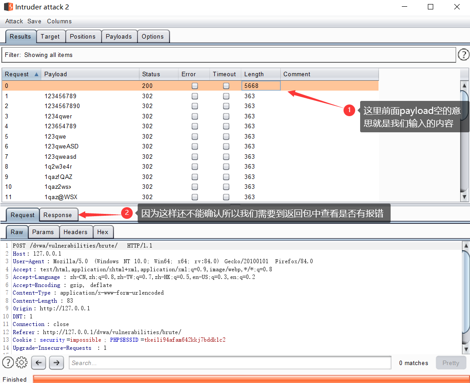Toggle the Error checkbox for request 0
Image resolution: width=470 pixels, height=383 pixels.
[195, 86]
